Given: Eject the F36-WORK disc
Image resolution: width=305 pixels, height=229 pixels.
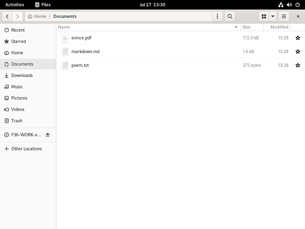Looking at the screenshot, I should tap(48, 135).
